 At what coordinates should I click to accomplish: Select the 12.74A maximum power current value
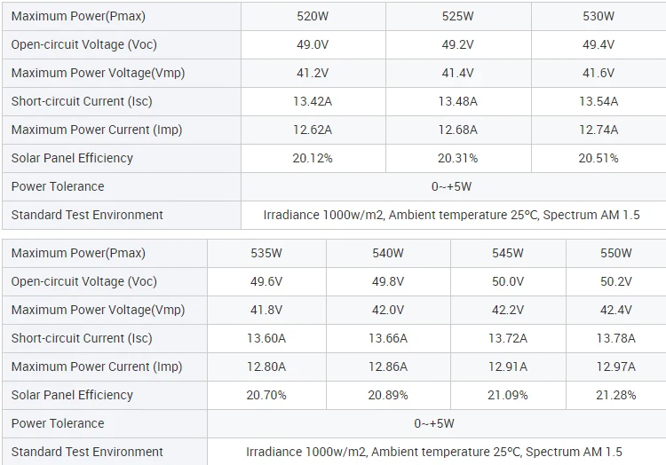pyautogui.click(x=599, y=130)
